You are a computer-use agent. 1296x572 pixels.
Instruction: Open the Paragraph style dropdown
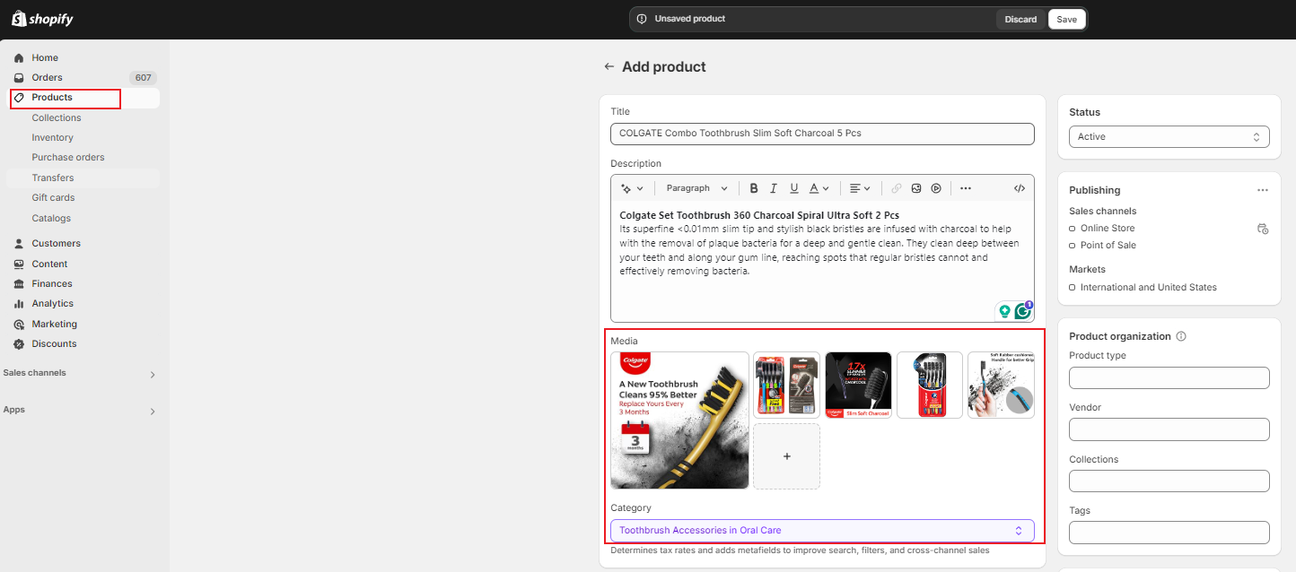(x=695, y=188)
